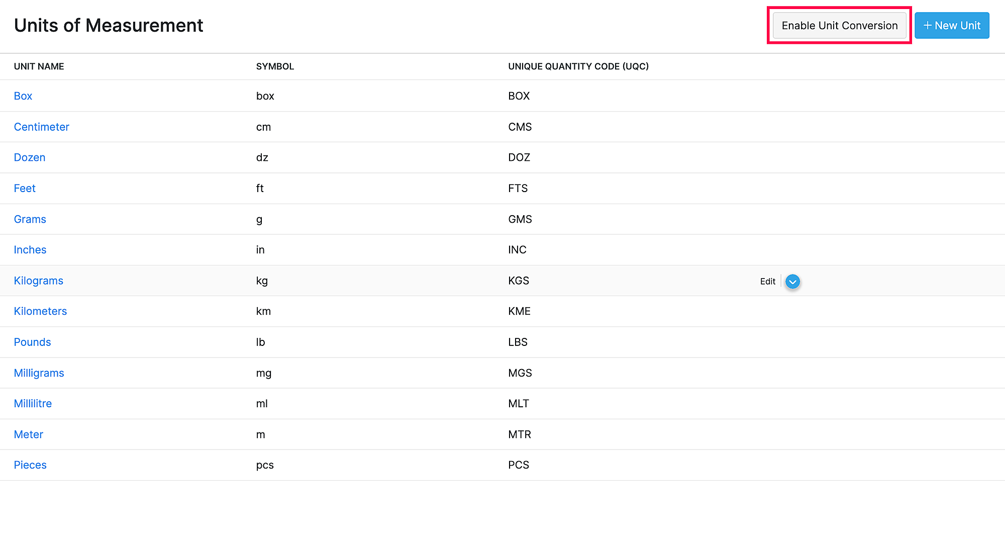The height and width of the screenshot is (537, 1005).
Task: Click Edit on the Kilograms row
Action: [x=767, y=282]
